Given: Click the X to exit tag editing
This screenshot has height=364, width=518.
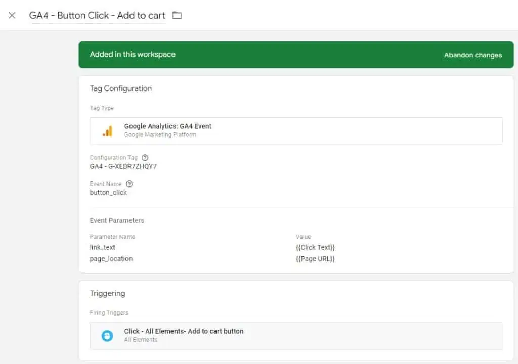Looking at the screenshot, I should coord(12,15).
